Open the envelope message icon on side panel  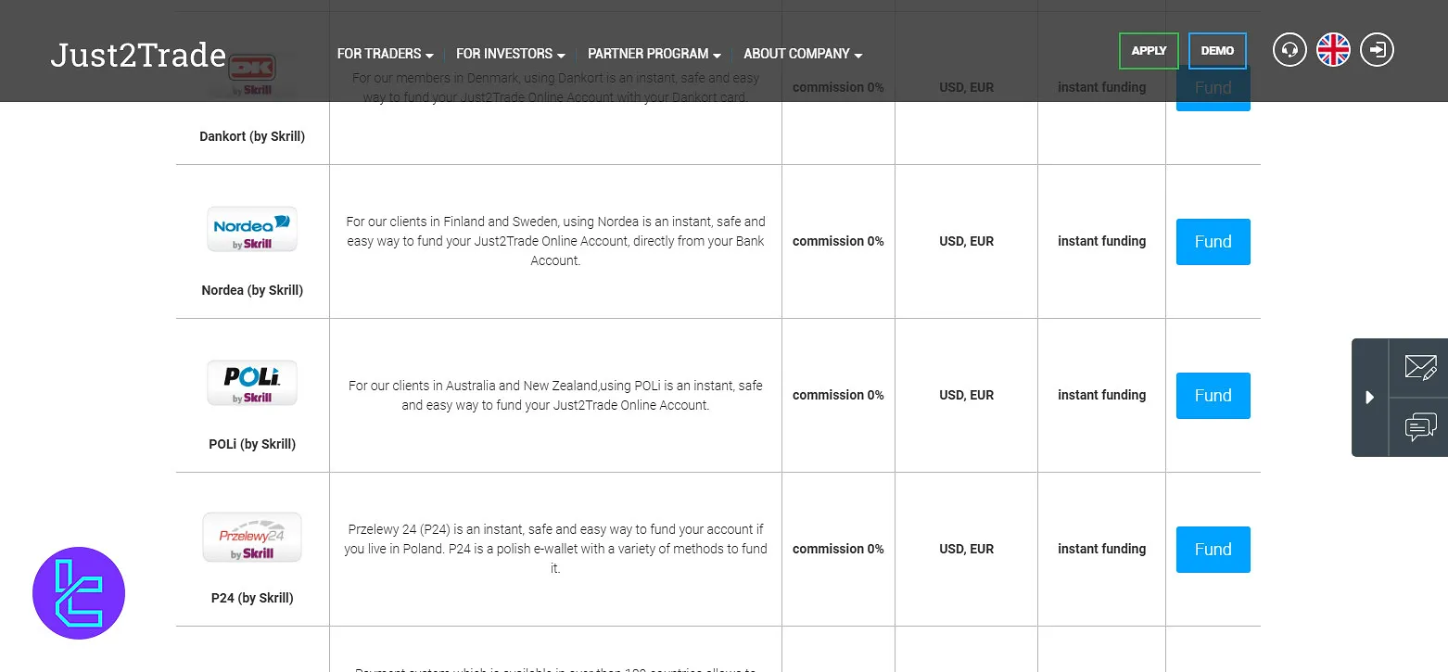pos(1419,368)
